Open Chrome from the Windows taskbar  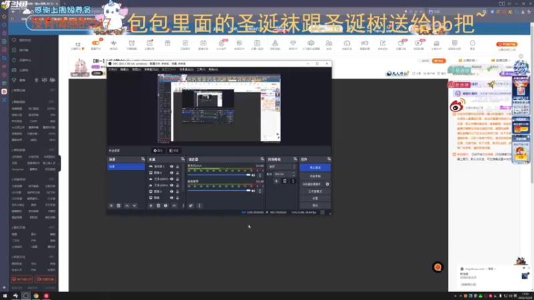(36, 295)
